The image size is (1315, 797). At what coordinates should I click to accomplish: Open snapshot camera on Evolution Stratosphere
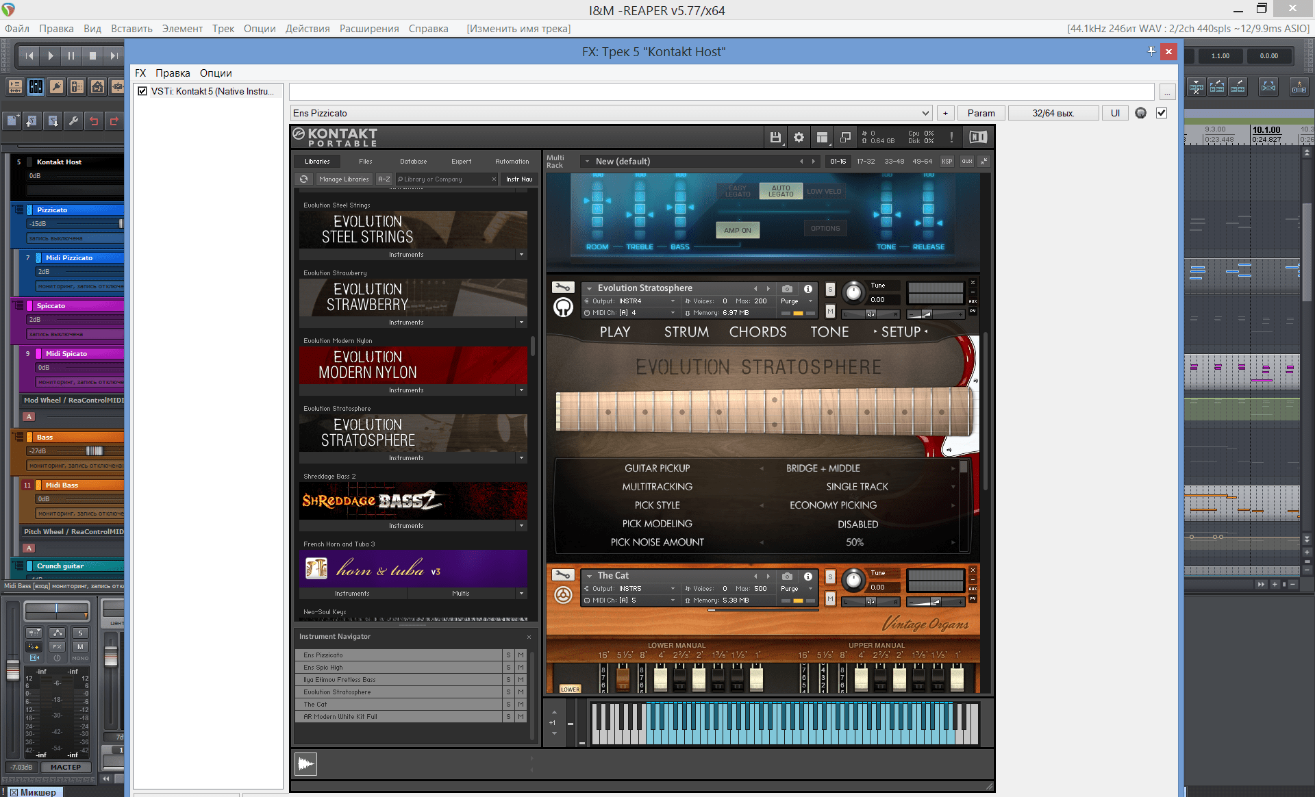tap(787, 289)
